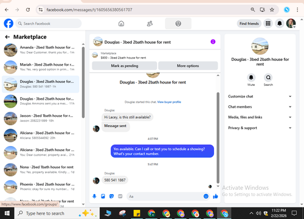The height and width of the screenshot is (219, 304).
Task: Choose a sticker icon
Action: click(x=111, y=196)
